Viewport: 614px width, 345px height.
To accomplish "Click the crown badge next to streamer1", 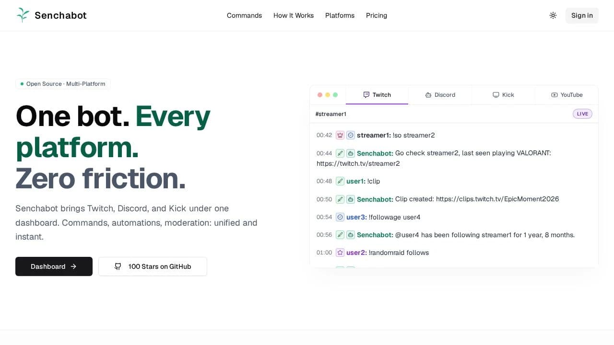I will point(340,135).
